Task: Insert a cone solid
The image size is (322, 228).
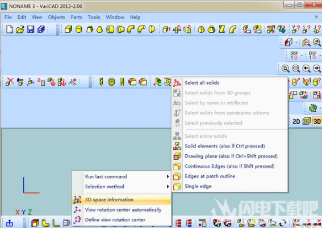Action: point(99,29)
